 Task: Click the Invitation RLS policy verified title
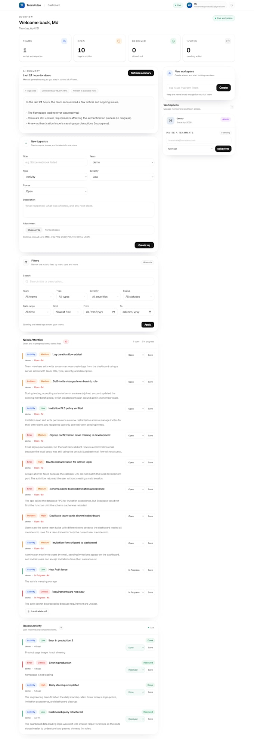tap(66, 408)
